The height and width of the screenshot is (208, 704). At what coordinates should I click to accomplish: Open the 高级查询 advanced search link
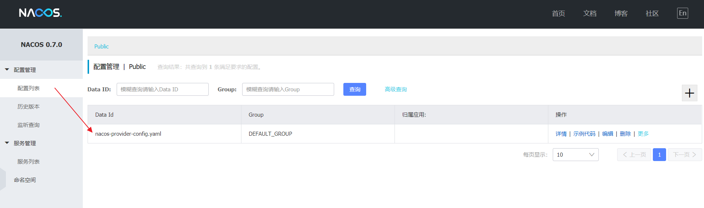coord(396,89)
